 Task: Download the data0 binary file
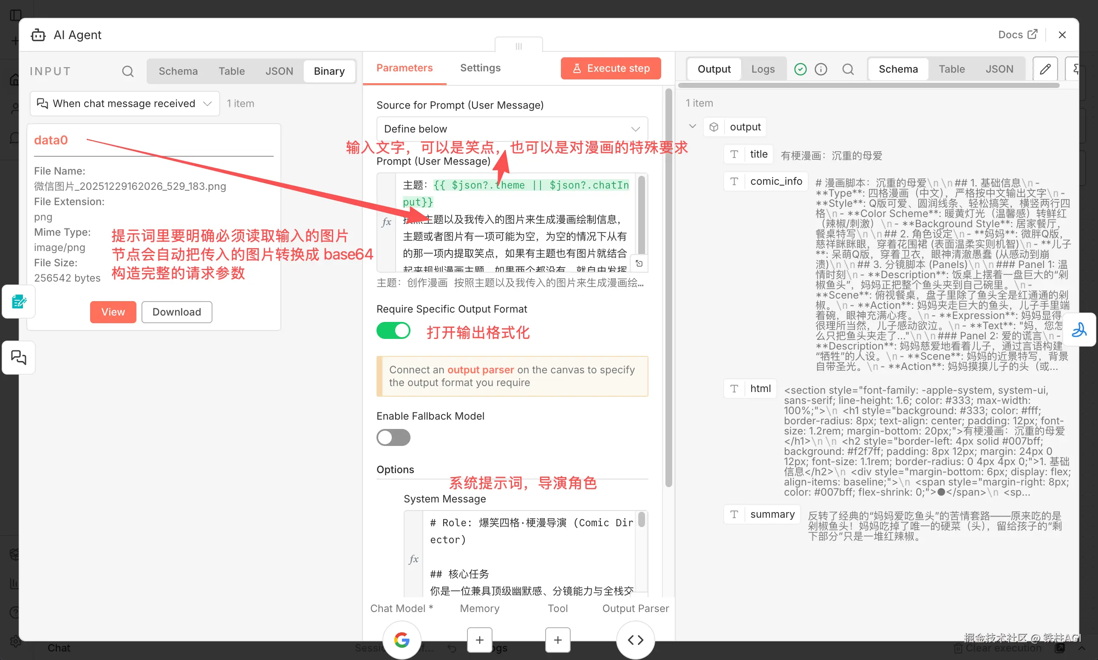click(x=177, y=312)
